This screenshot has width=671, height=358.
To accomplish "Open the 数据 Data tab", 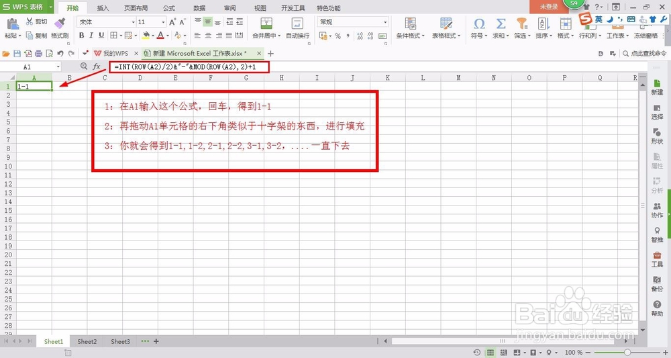I will click(199, 7).
